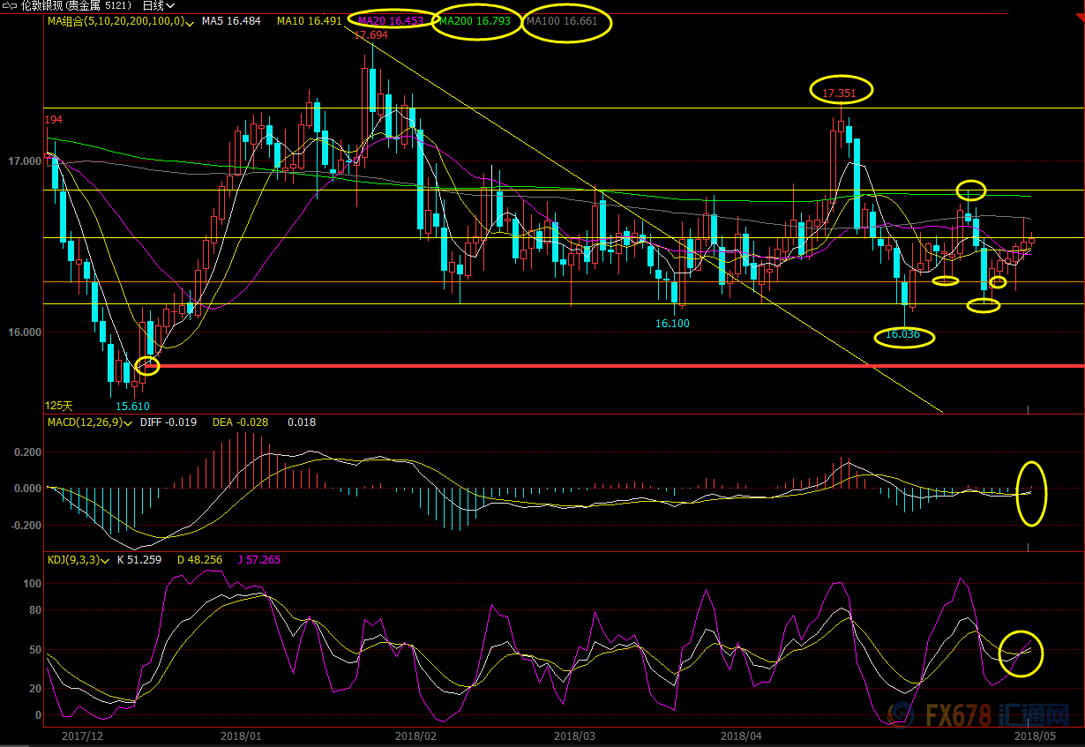Viewport: 1085px width, 747px height.
Task: Click the 16.100 low price label
Action: click(672, 324)
